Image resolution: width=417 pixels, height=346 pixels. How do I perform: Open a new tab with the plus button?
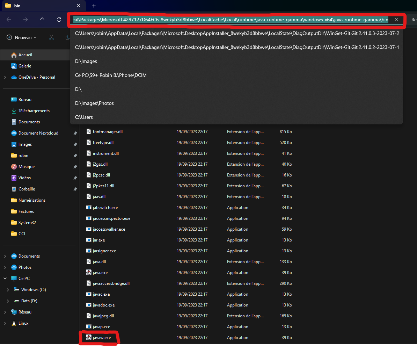[94, 6]
